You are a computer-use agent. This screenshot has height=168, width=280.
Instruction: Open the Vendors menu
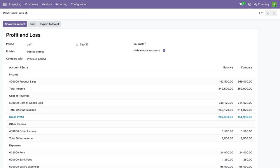(47, 4)
